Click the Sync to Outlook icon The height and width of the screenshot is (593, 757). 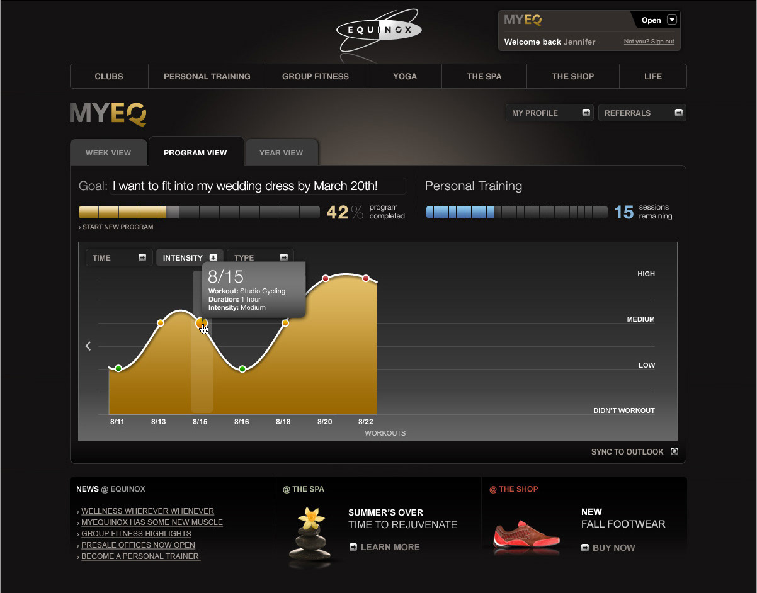[x=674, y=451]
